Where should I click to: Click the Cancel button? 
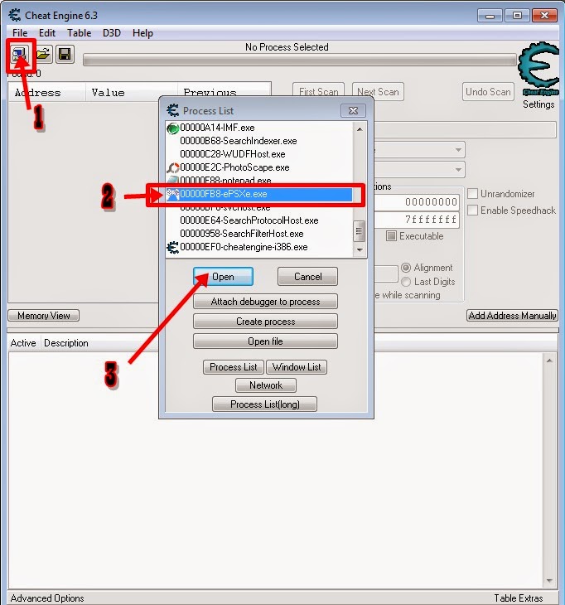(x=307, y=277)
